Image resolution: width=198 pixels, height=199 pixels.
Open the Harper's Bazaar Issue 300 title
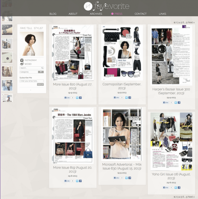pyautogui.click(x=171, y=91)
